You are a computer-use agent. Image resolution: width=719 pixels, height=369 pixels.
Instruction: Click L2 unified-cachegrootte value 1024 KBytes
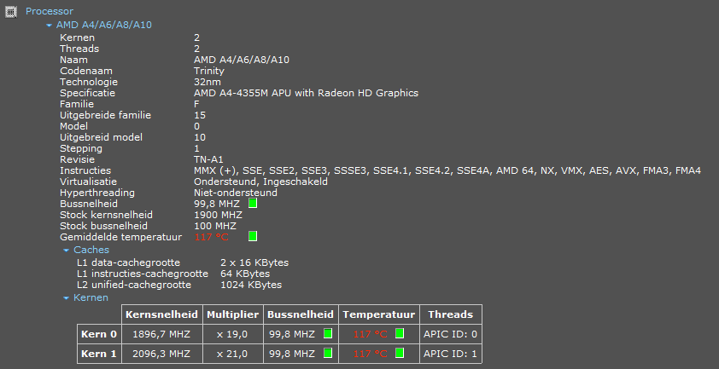tap(251, 285)
